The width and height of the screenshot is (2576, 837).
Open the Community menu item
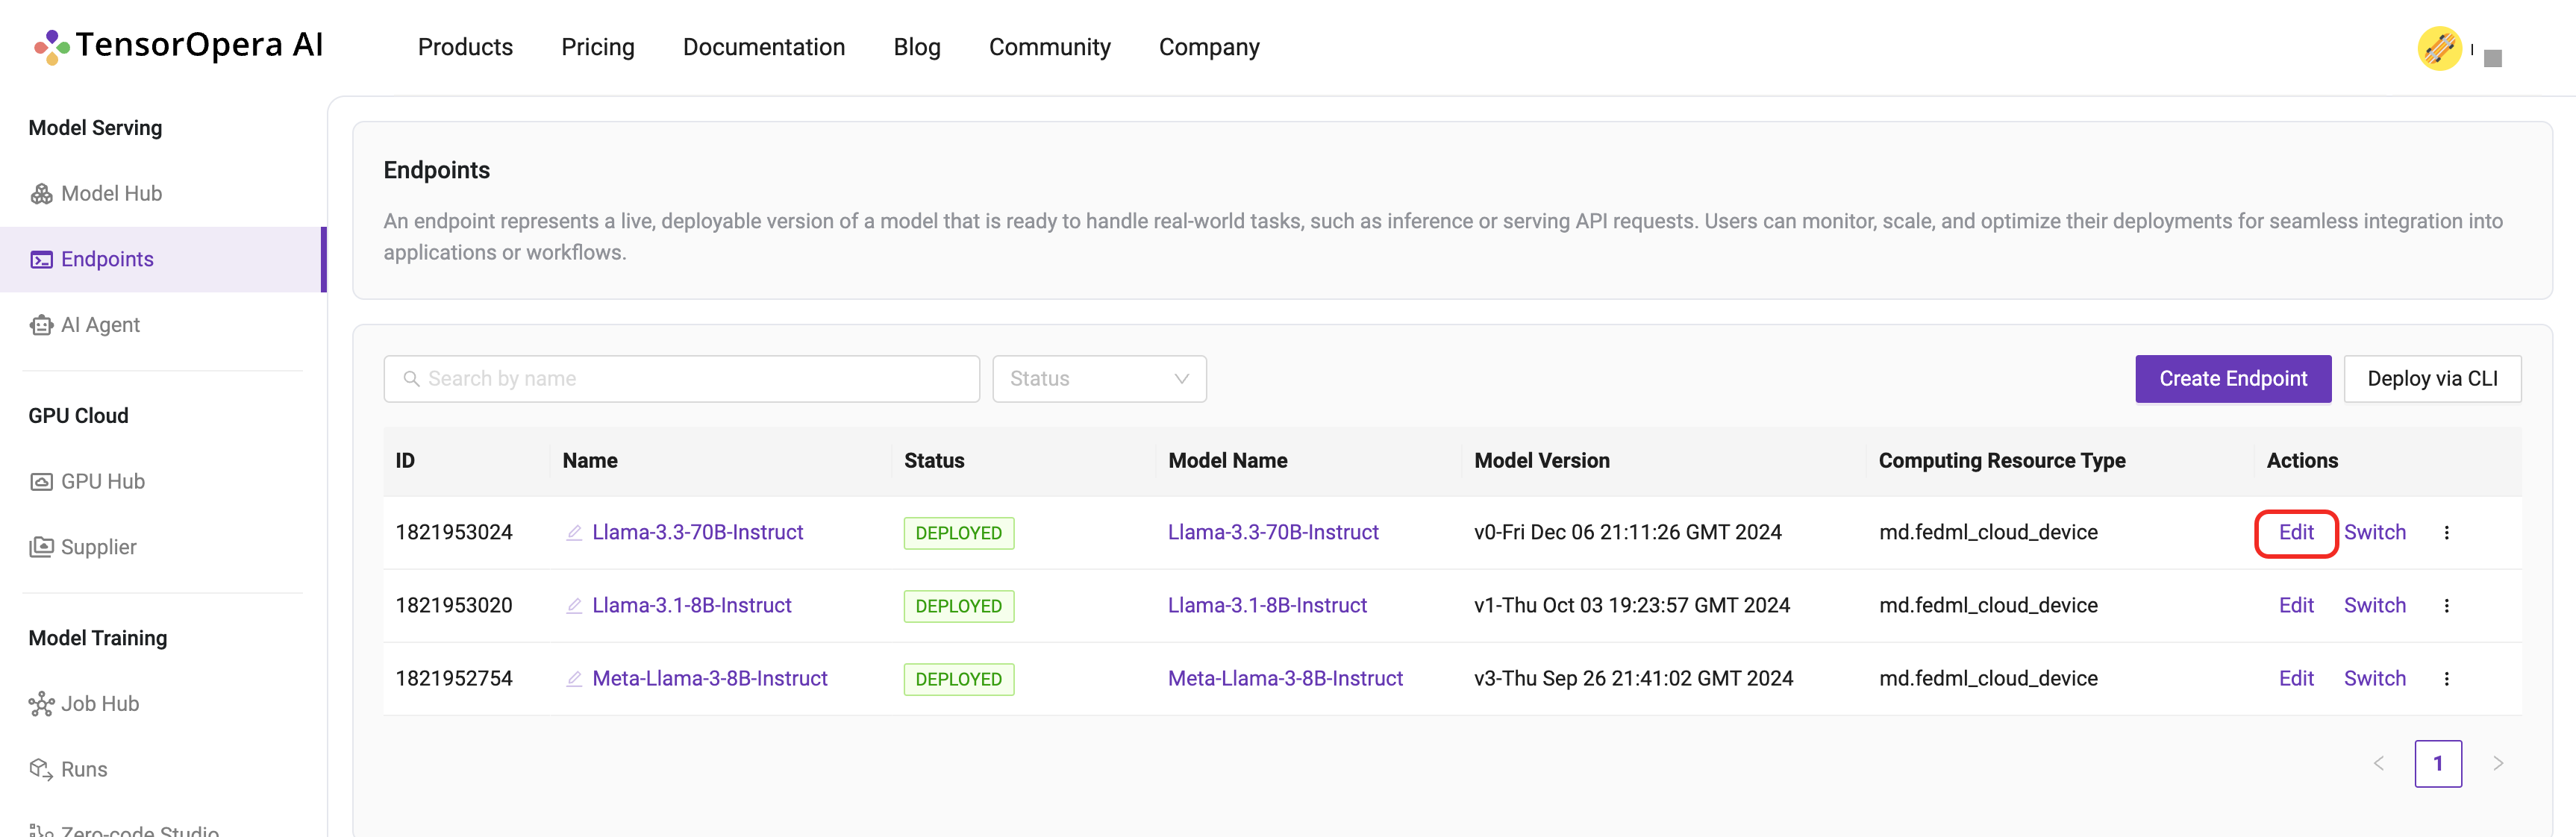[x=1050, y=47]
